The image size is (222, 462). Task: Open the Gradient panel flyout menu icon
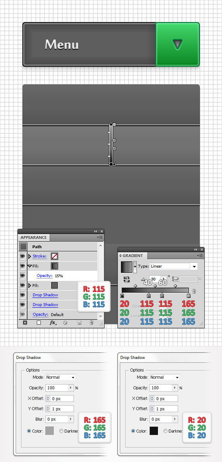(x=200, y=256)
